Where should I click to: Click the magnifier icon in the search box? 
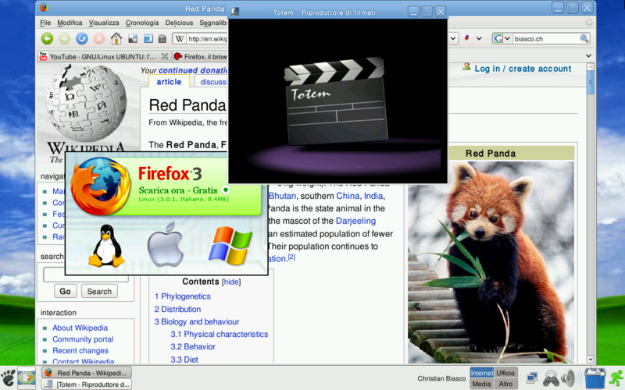584,38
